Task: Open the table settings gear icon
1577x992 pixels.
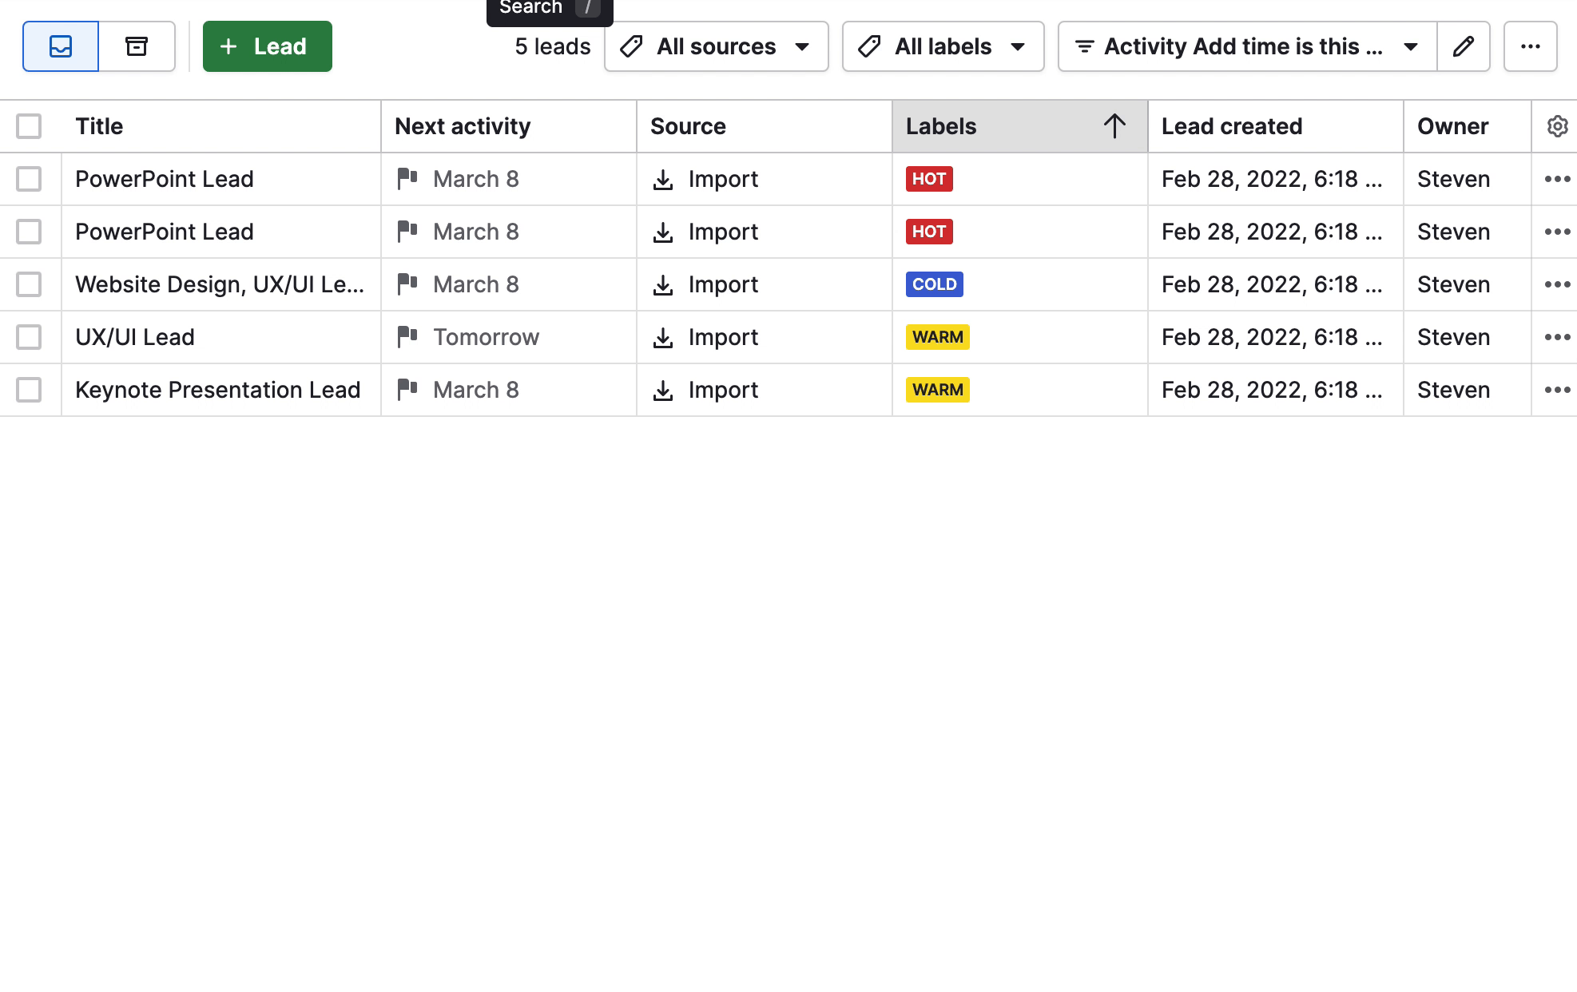Action: tap(1556, 126)
